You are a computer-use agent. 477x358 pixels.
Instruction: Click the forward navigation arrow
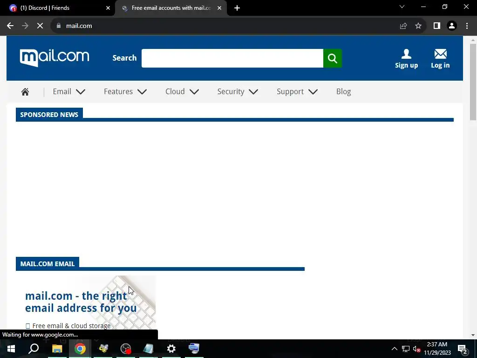[25, 26]
